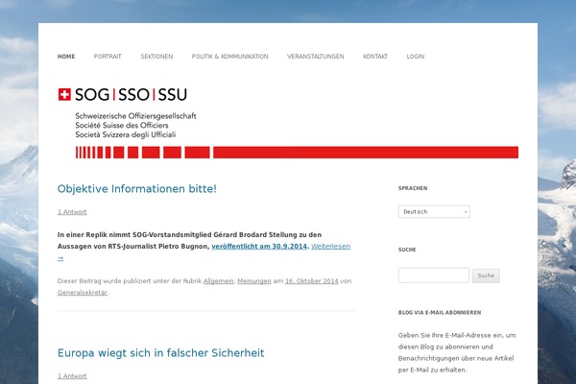Click the date link '16. Oktober 2014'
The height and width of the screenshot is (384, 576).
point(311,280)
